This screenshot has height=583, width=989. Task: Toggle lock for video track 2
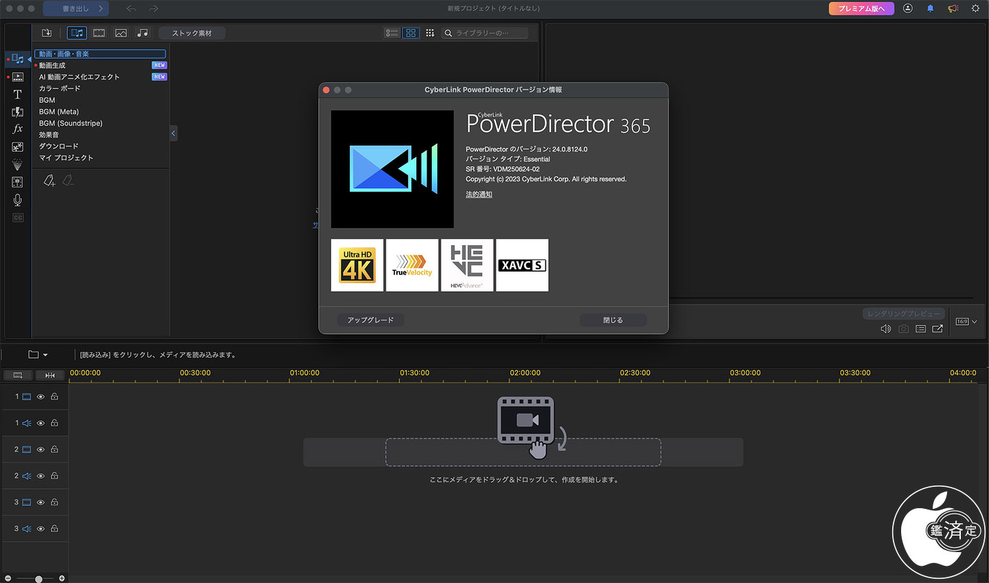[x=54, y=450]
